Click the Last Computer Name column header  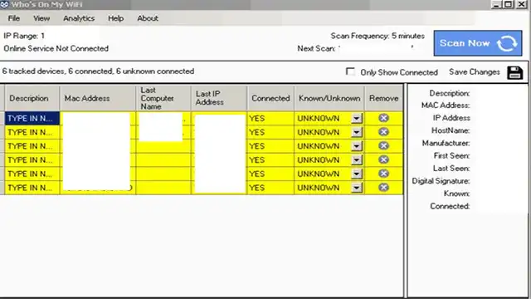pyautogui.click(x=163, y=98)
